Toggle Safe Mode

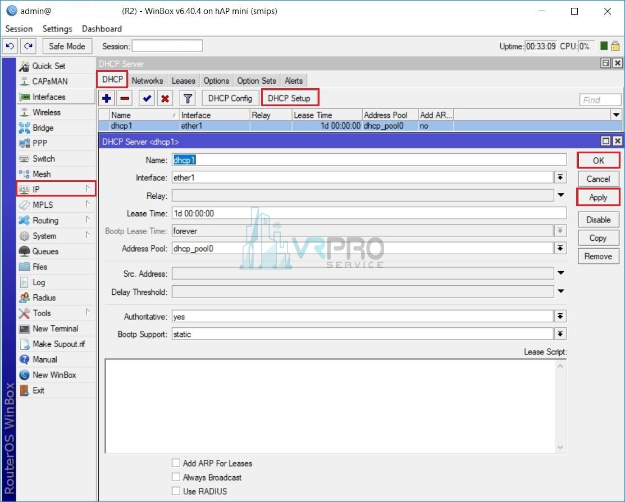[x=67, y=46]
